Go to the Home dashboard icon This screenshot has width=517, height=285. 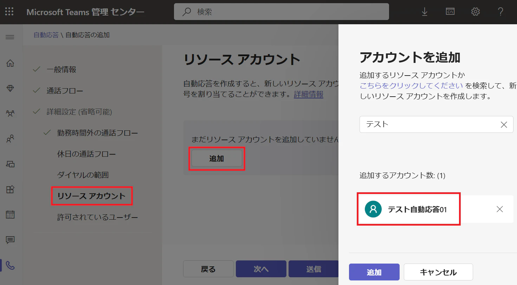coord(10,63)
